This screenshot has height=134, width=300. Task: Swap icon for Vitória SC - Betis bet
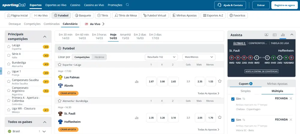click(244, 120)
